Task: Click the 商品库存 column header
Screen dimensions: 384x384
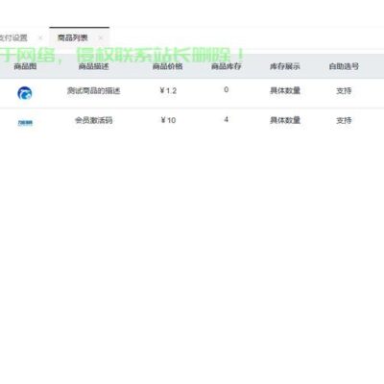Action: coord(227,66)
